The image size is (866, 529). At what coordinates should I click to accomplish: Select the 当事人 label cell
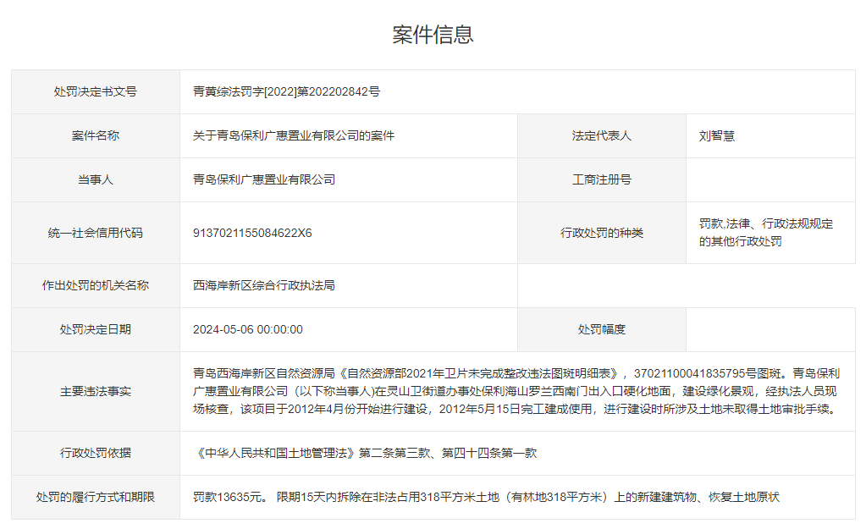click(96, 179)
